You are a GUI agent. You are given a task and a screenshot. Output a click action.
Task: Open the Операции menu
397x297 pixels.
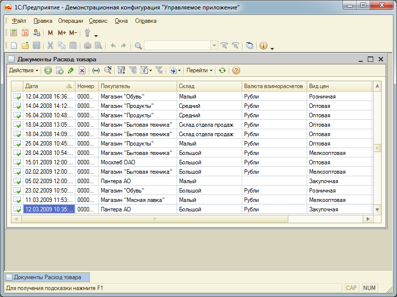(x=70, y=21)
